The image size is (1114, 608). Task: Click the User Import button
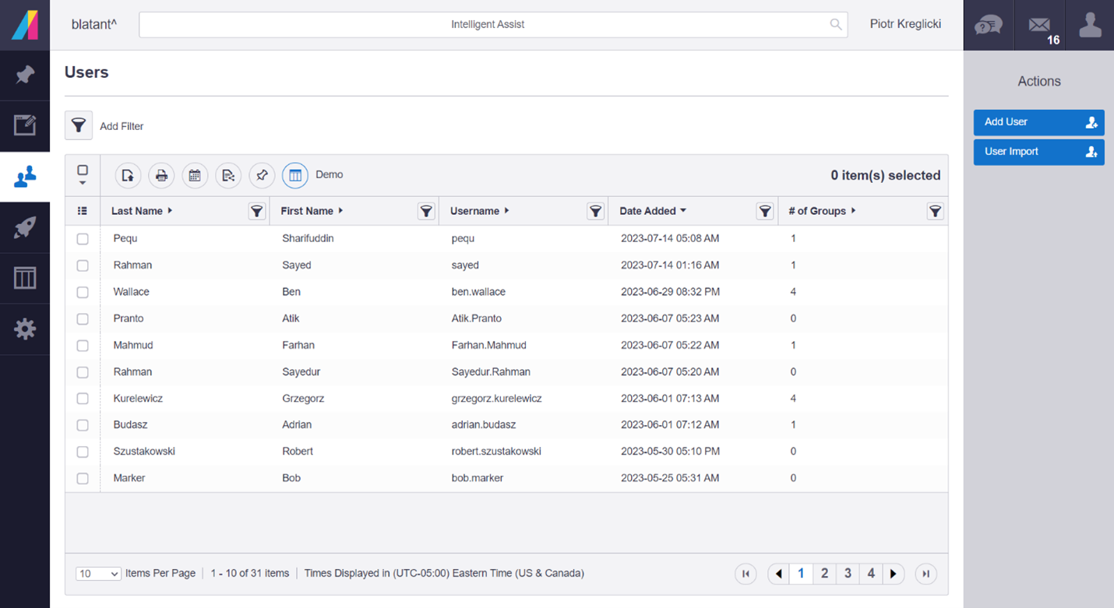pyautogui.click(x=1038, y=152)
